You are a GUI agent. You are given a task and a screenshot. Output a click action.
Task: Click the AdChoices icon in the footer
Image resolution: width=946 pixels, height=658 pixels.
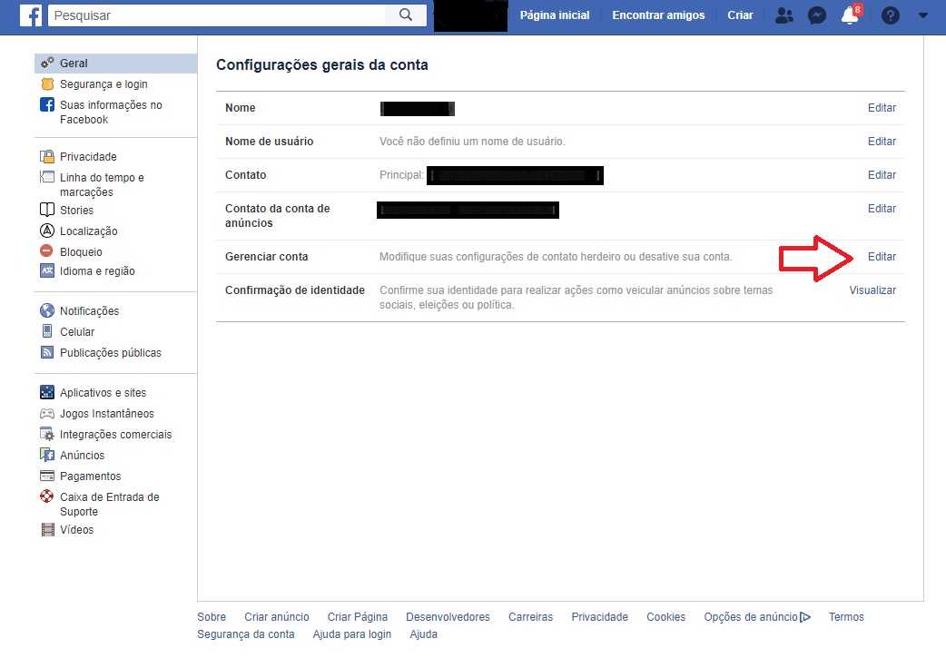pyautogui.click(x=805, y=617)
